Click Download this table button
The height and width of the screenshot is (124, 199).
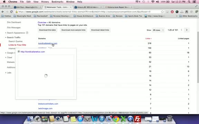click(47, 30)
